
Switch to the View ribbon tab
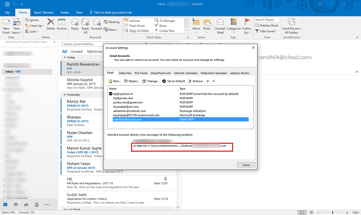point(79,13)
